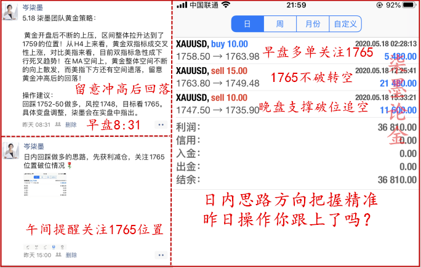This screenshot has height=268, width=421.
Task: Tap the 昨天 08:31 post timestamp
Action: [x=36, y=124]
